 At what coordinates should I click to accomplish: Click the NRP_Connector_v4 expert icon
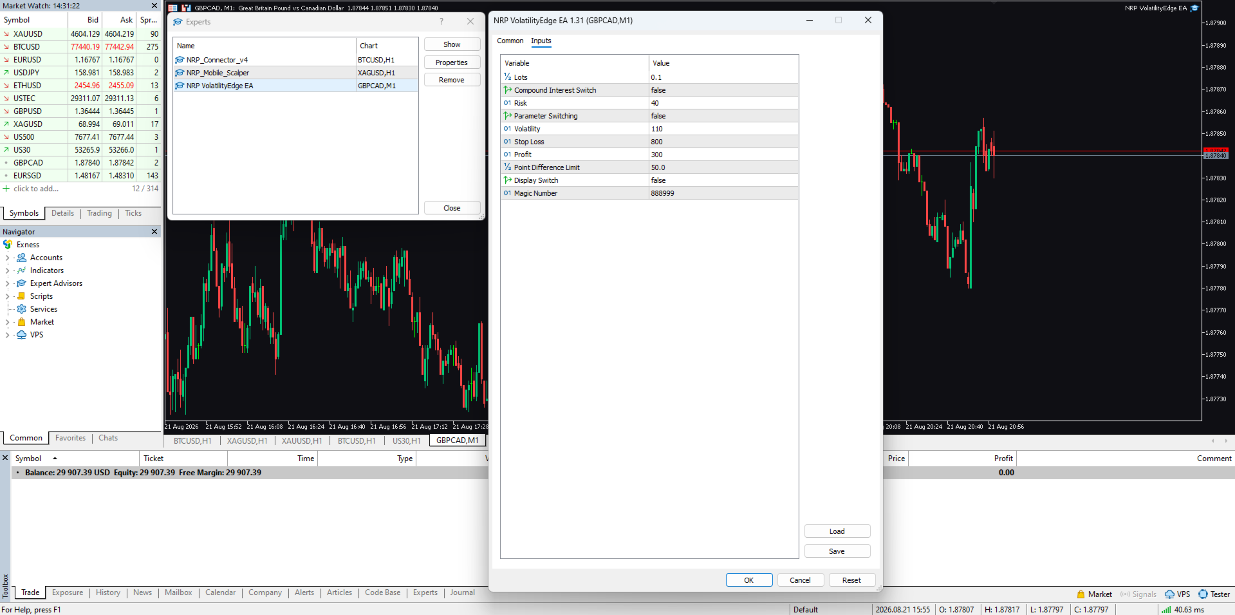pyautogui.click(x=180, y=60)
